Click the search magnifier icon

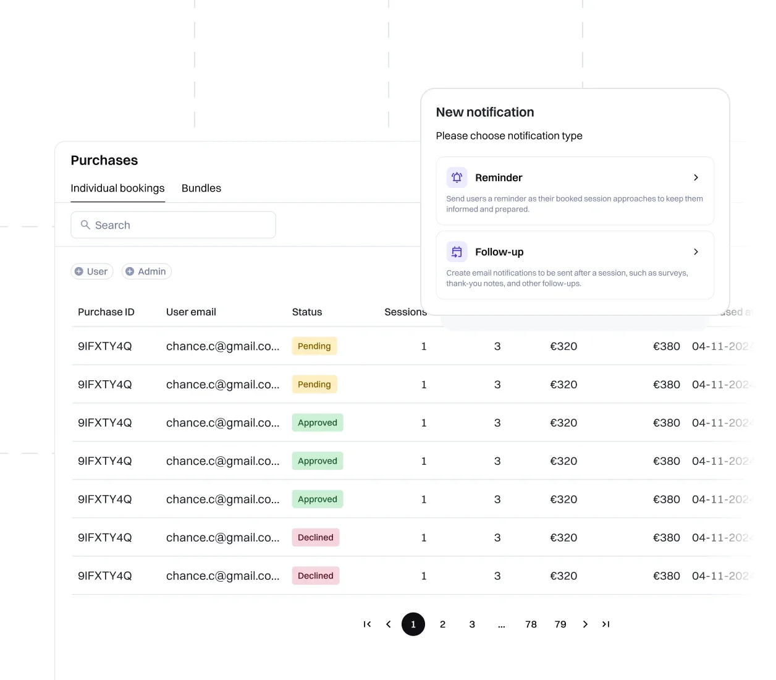(x=85, y=225)
